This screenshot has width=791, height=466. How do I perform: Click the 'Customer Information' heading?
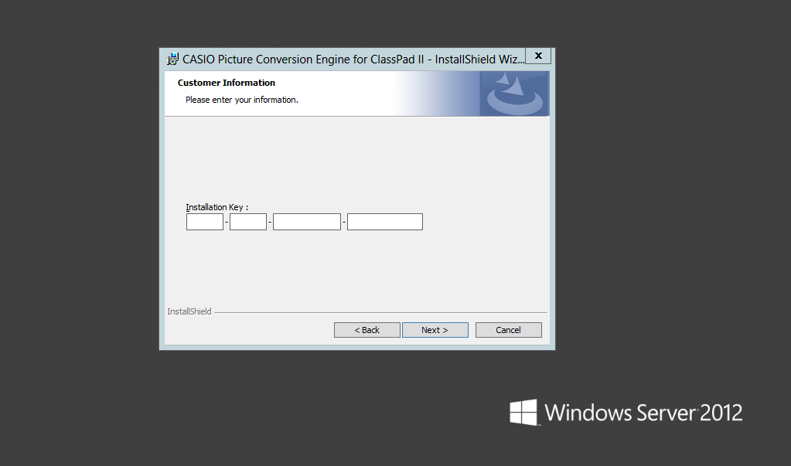click(227, 83)
